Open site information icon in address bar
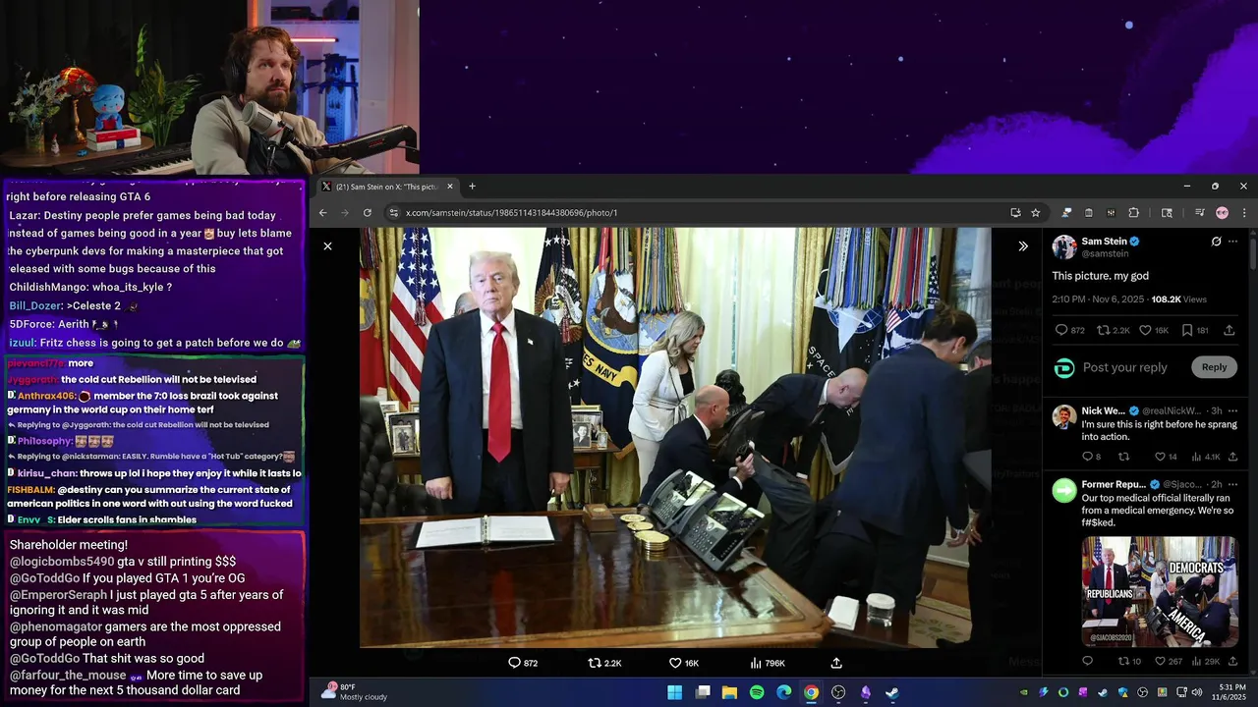The height and width of the screenshot is (707, 1258). pyautogui.click(x=393, y=212)
